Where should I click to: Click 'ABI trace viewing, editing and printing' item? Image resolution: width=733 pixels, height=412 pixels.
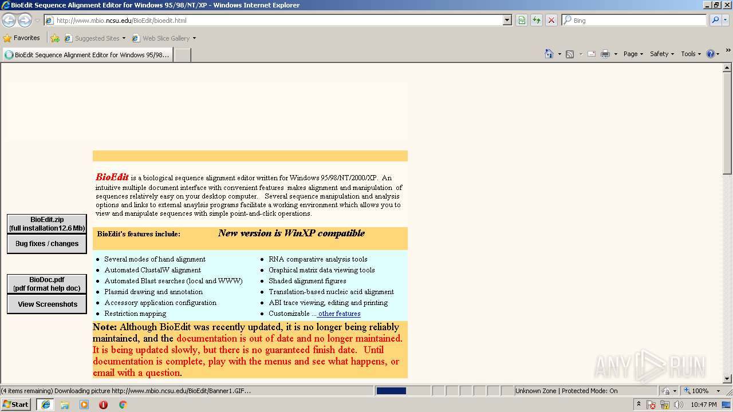click(x=328, y=303)
